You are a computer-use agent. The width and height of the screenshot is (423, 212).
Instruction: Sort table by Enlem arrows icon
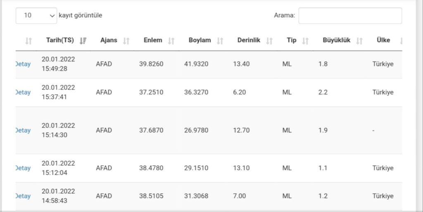pos(171,41)
